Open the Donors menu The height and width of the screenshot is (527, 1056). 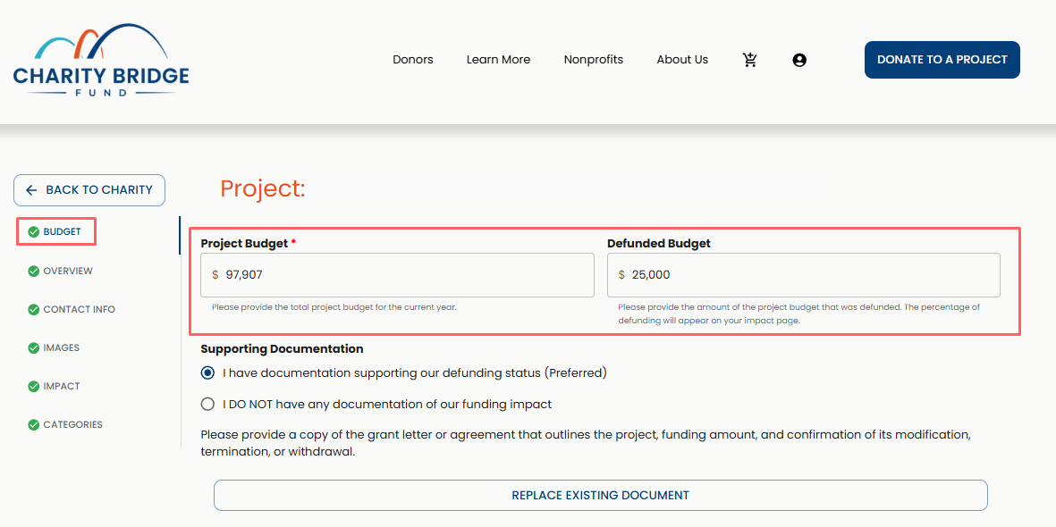tap(413, 60)
